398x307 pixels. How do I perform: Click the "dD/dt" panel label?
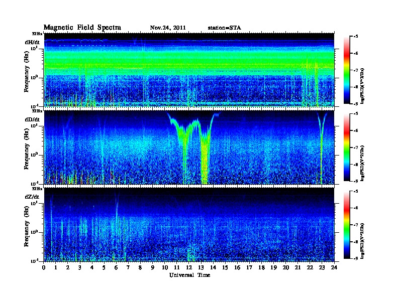[x=32, y=119]
